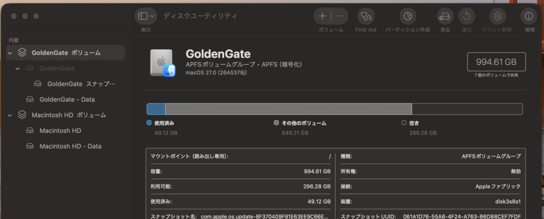The height and width of the screenshot is (219, 544).
Task: Collapse the dimmed GoldenGate volume chevron
Action: tap(18, 68)
